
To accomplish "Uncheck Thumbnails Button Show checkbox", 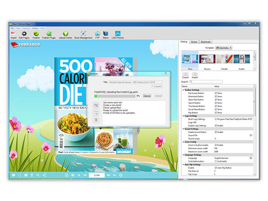I will tap(216, 106).
